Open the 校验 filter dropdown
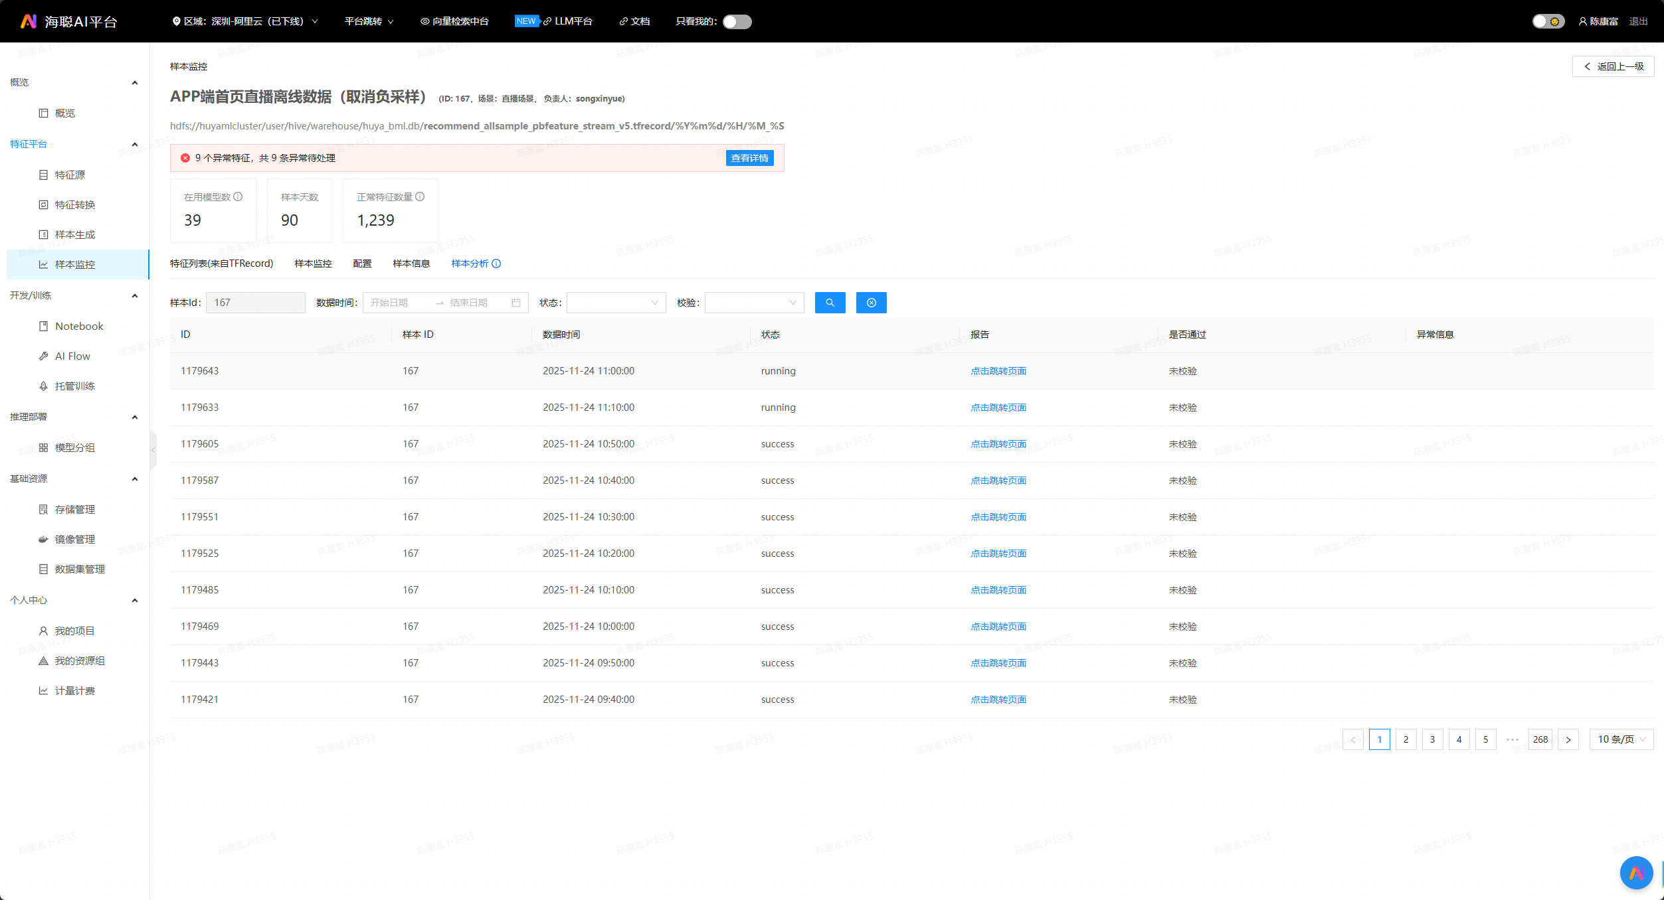 pyautogui.click(x=753, y=303)
